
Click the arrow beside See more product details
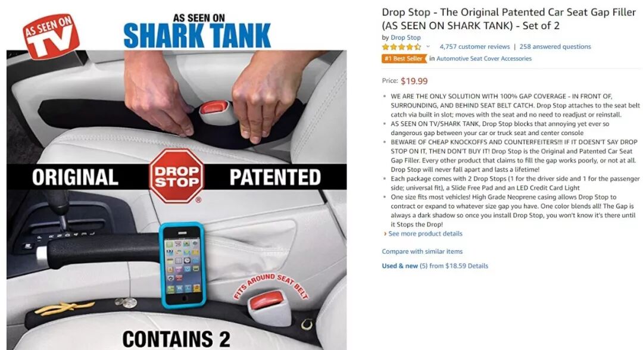385,233
